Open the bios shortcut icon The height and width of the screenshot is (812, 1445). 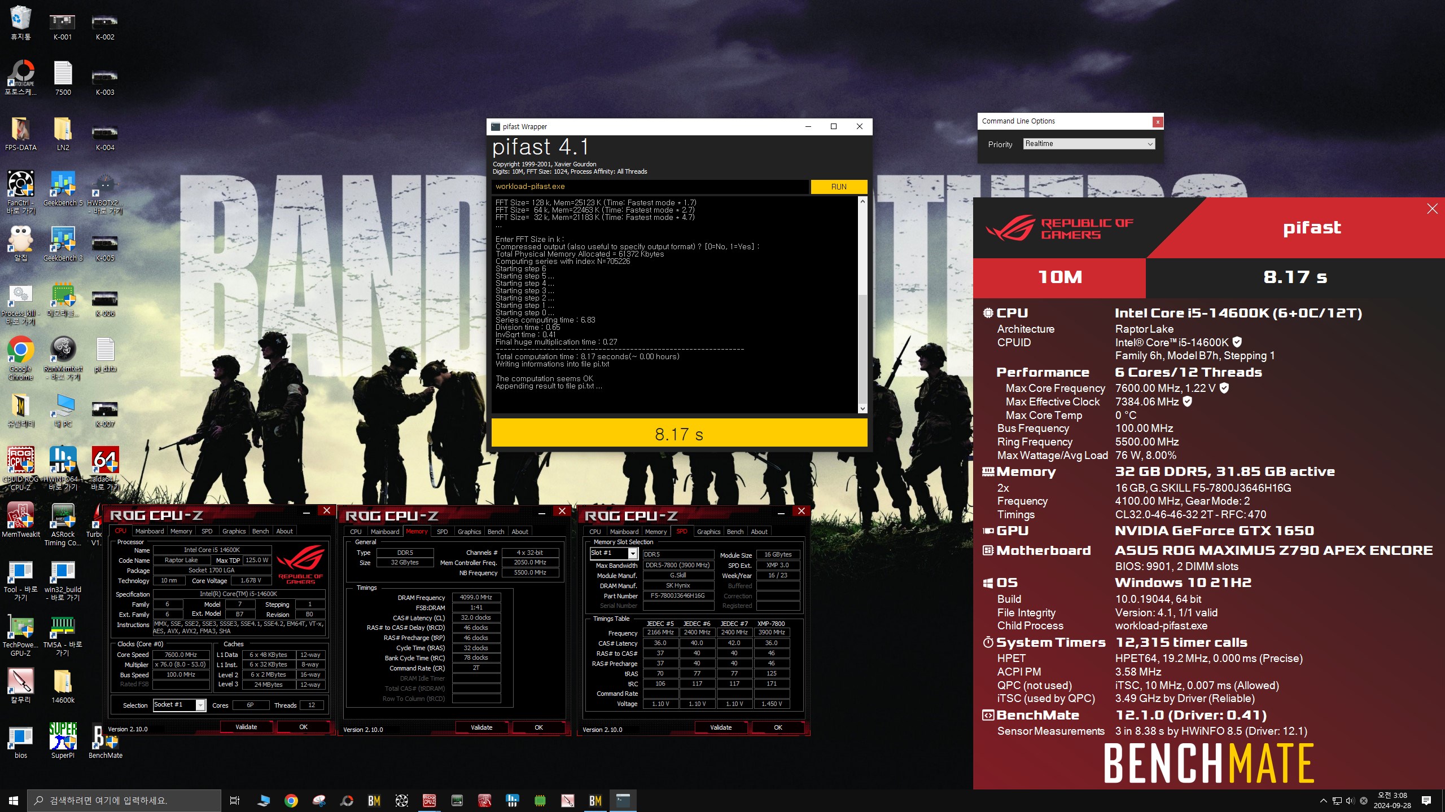click(21, 742)
